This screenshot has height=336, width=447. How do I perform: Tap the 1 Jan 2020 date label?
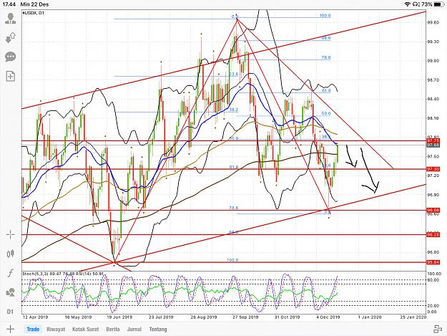370,317
